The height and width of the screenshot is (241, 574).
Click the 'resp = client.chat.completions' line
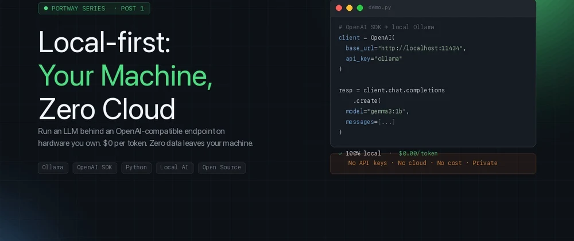[391, 90]
